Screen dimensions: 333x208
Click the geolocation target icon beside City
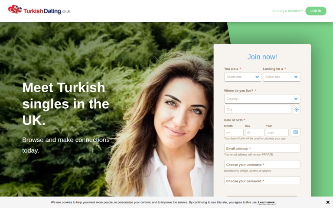coord(297,110)
